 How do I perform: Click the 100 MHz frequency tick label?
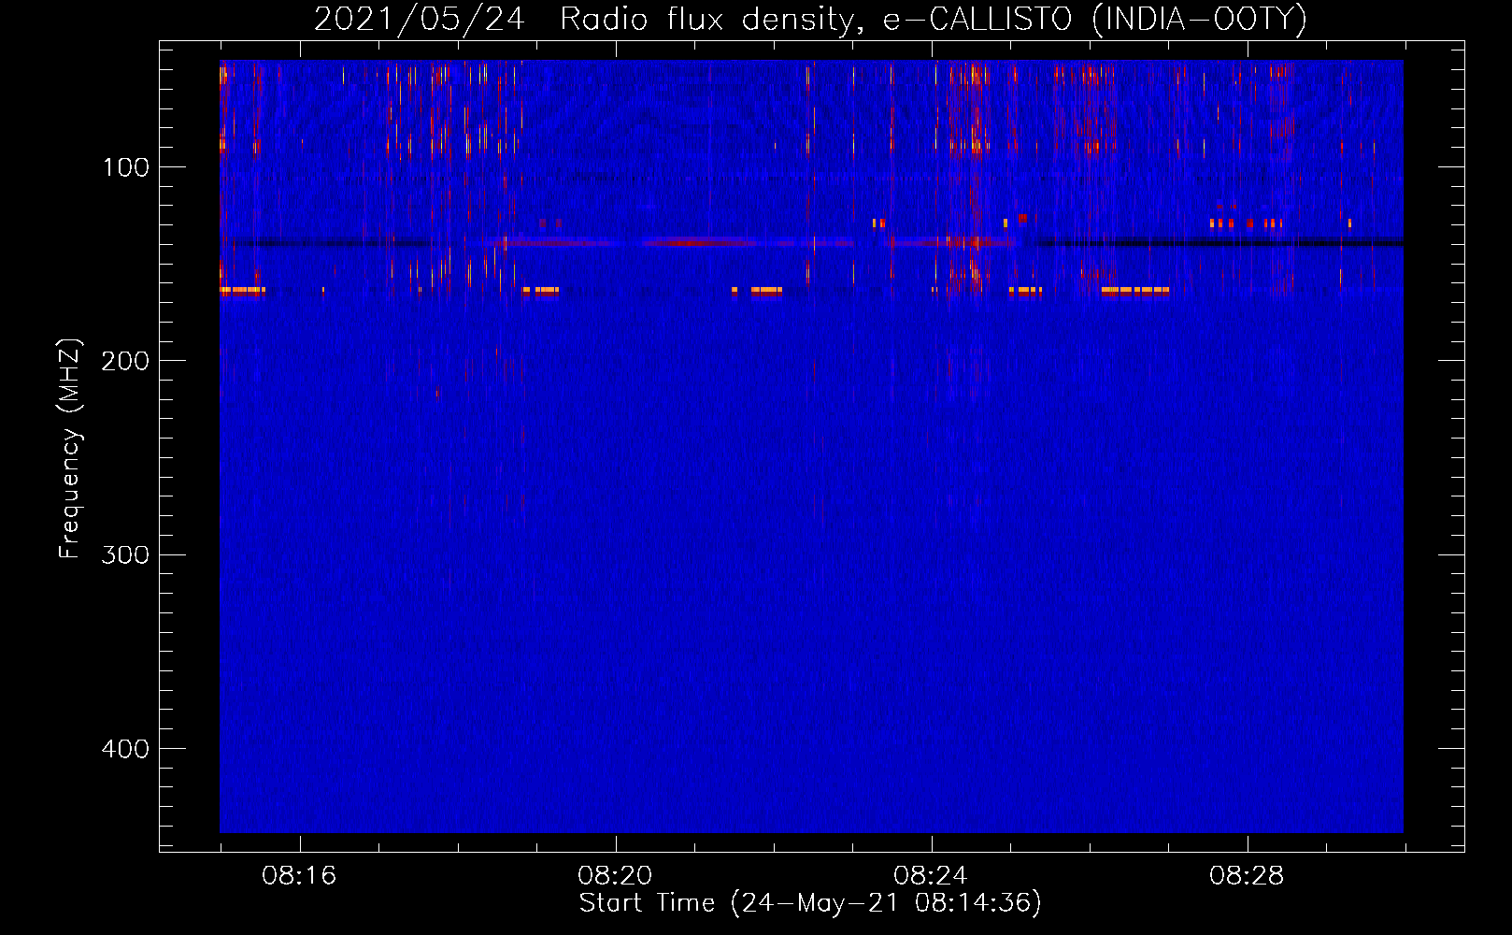(x=125, y=168)
